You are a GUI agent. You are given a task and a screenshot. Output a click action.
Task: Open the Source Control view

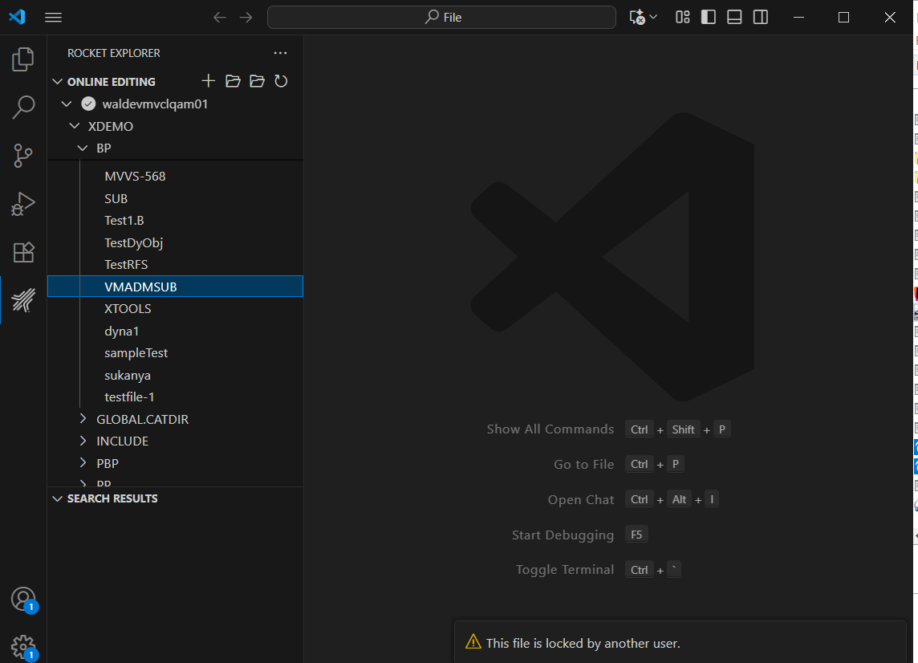tap(23, 156)
